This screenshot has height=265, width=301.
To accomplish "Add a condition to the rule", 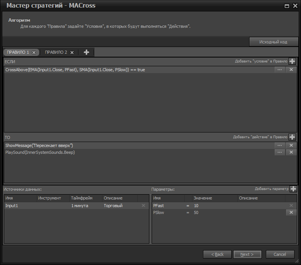I will [292, 61].
